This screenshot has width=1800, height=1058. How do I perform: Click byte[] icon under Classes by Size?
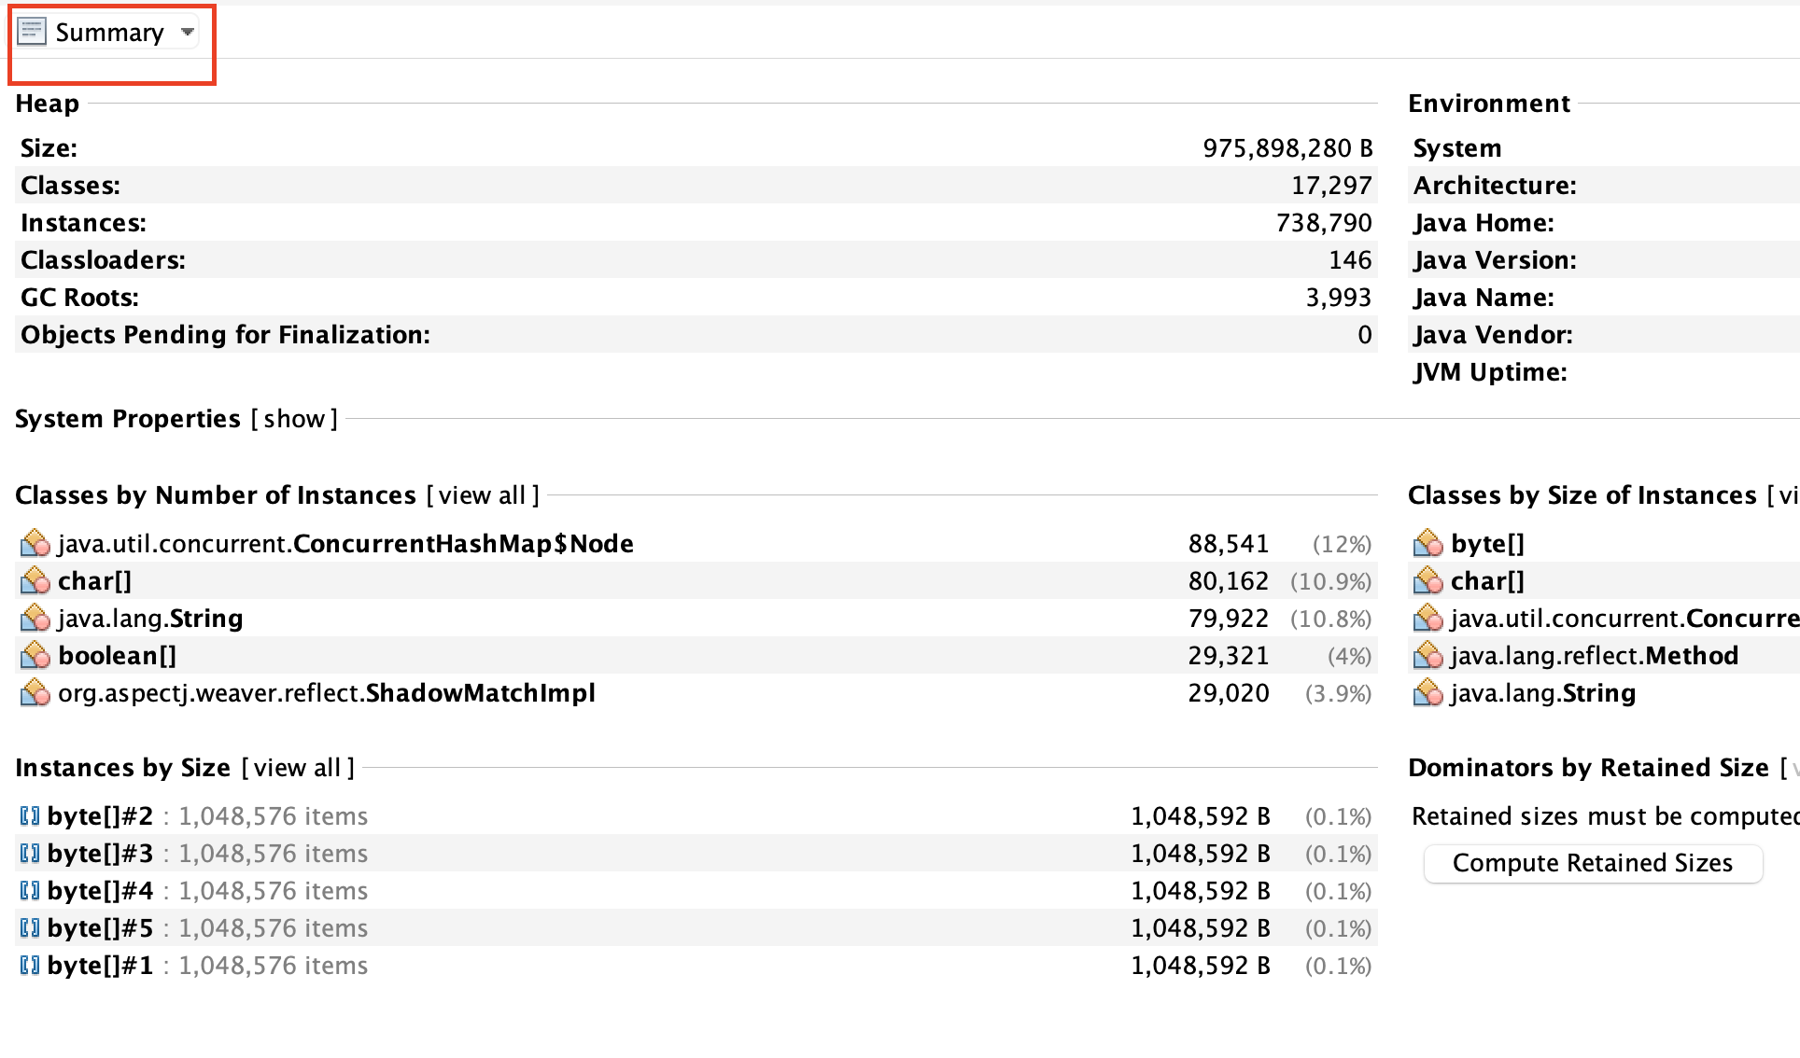point(1427,543)
